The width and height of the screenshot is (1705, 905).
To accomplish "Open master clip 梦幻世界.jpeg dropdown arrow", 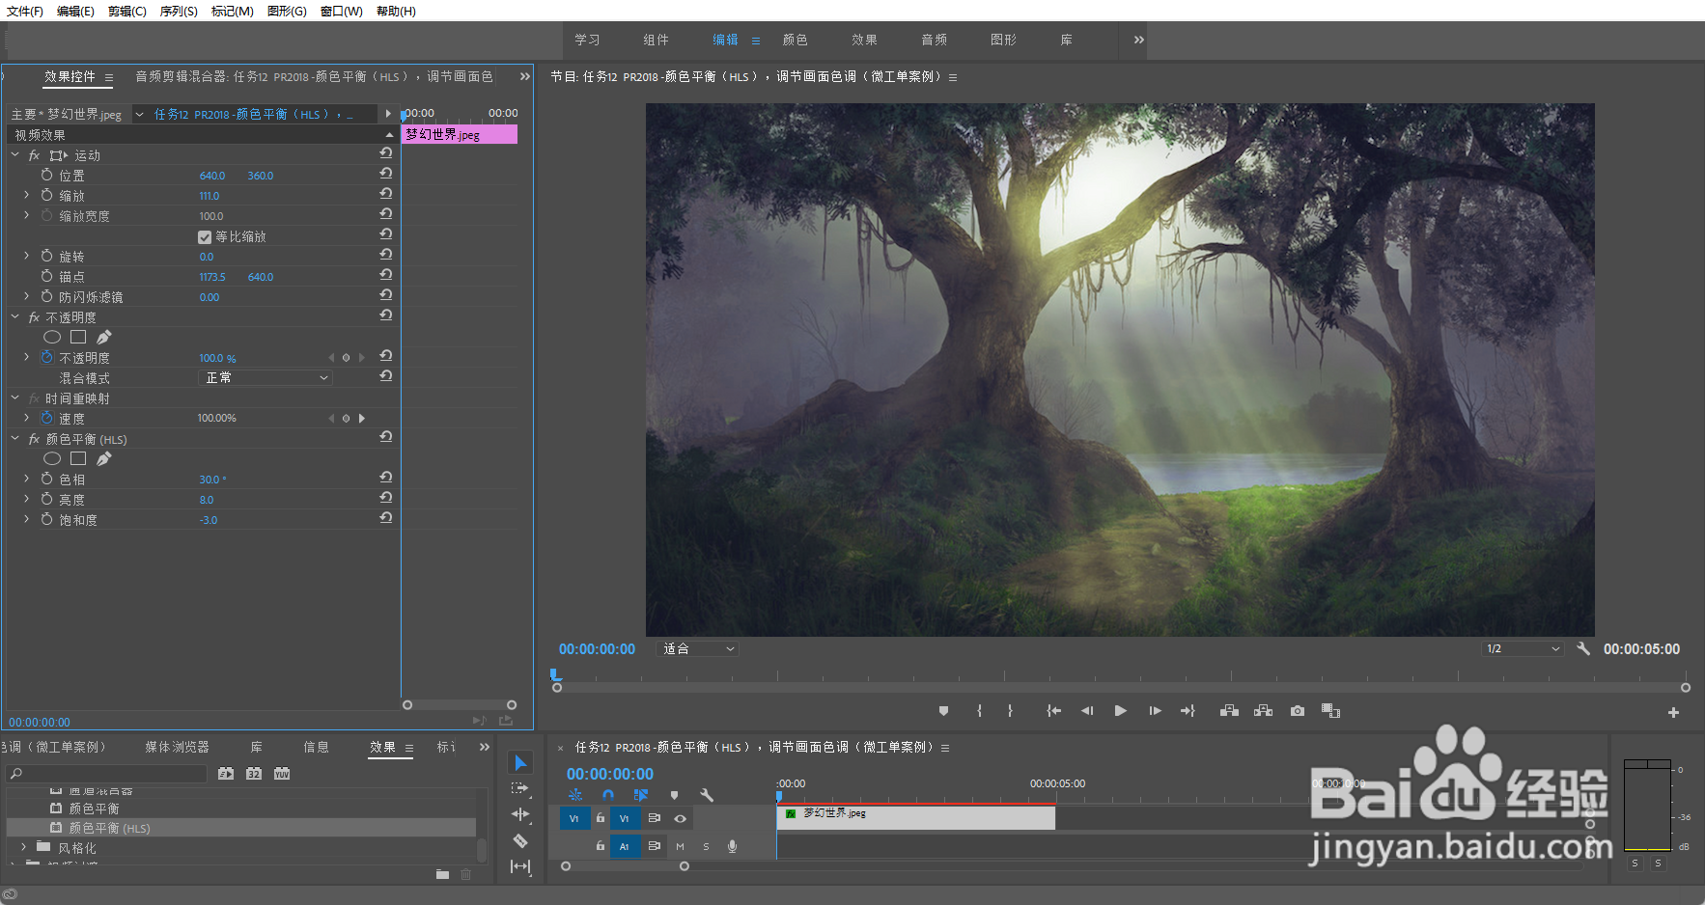I will 139,114.
